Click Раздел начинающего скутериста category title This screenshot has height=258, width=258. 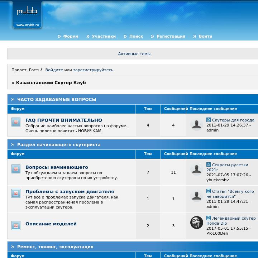click(x=59, y=145)
